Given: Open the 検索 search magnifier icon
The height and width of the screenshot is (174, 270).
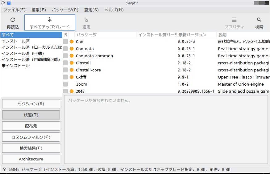Looking at the screenshot, I should pyautogui.click(x=259, y=20).
